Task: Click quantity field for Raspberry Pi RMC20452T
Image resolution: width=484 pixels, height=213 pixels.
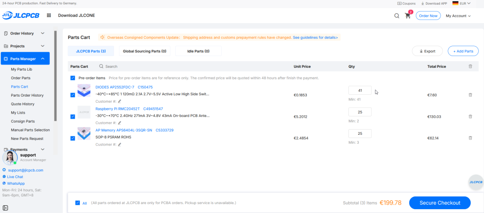Action: tap(360, 112)
